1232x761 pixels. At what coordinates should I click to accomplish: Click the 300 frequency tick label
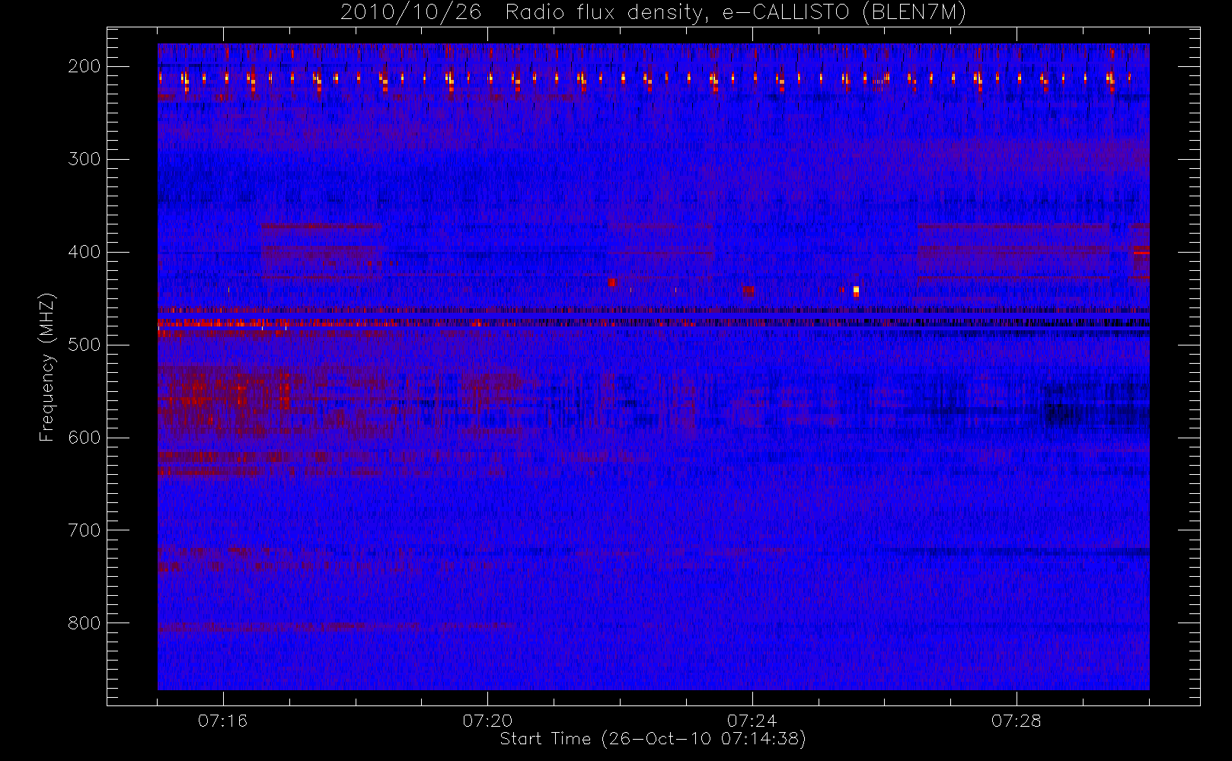pos(84,159)
